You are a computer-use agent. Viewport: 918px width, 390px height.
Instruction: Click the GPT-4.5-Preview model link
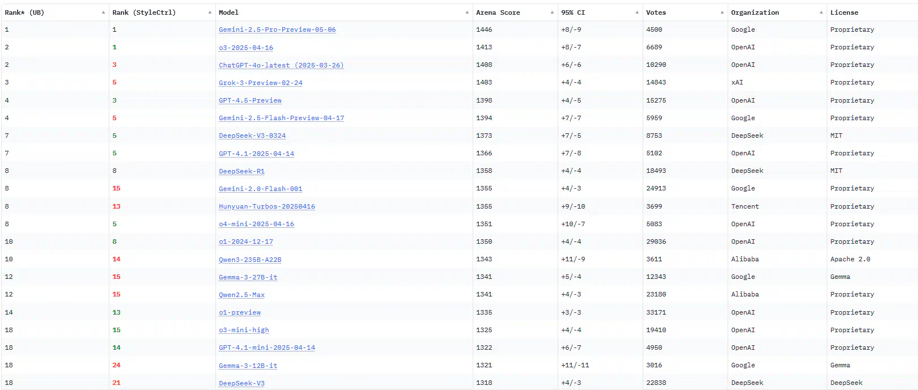250,100
